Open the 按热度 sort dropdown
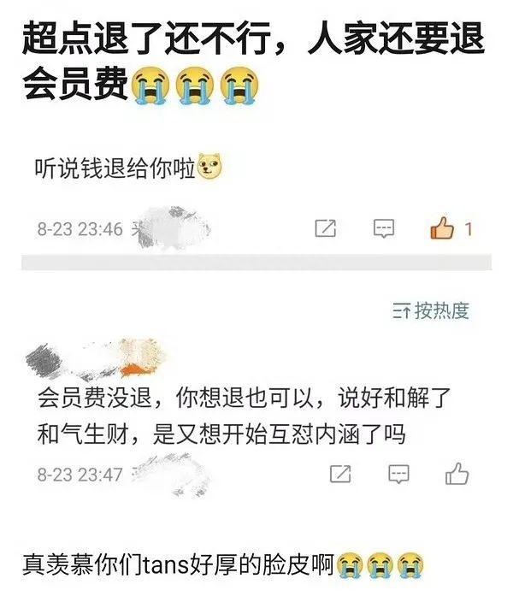Image resolution: width=513 pixels, height=602 pixels. coord(430,311)
